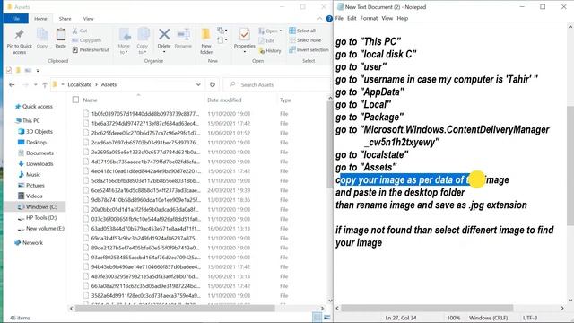574x323 pixels.
Task: Click LocalState in the address breadcrumb
Action: (80, 84)
